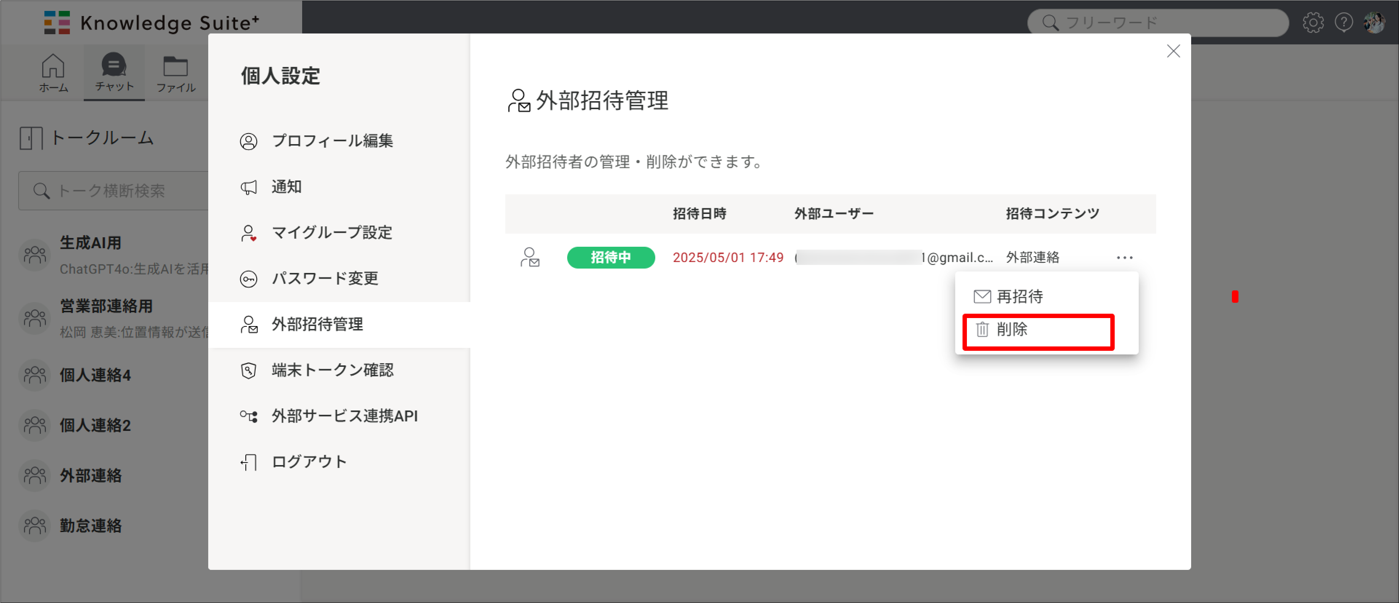Open the help question mark icon

pos(1344,22)
